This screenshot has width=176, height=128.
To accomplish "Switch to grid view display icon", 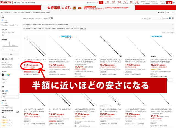I will coord(170,18).
